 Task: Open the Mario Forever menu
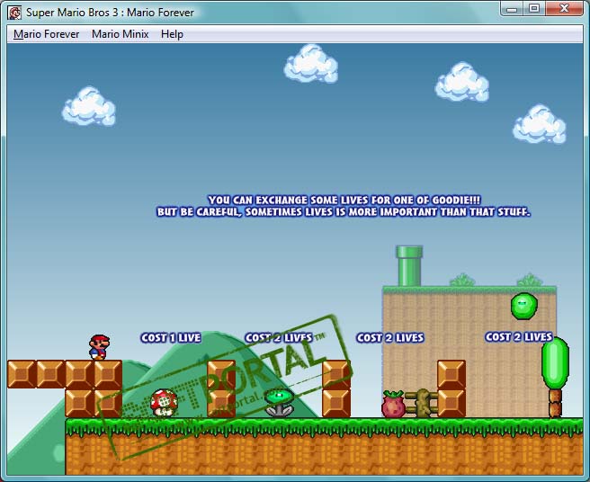(46, 34)
